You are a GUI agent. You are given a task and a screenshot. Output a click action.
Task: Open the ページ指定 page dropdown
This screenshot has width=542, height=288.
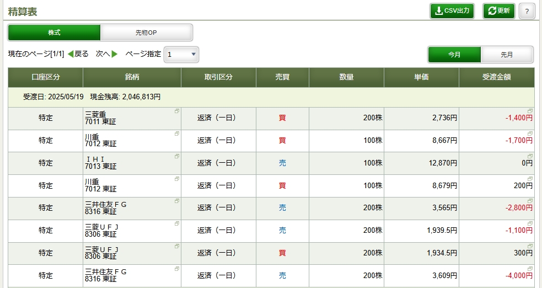[x=181, y=55]
